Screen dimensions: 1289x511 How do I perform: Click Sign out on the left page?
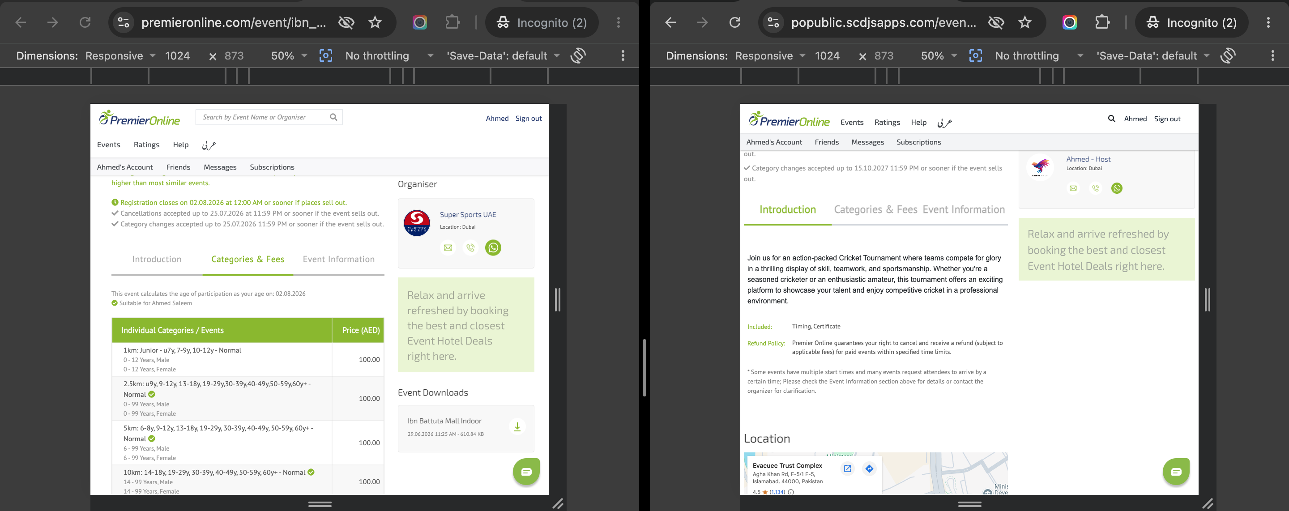click(529, 119)
